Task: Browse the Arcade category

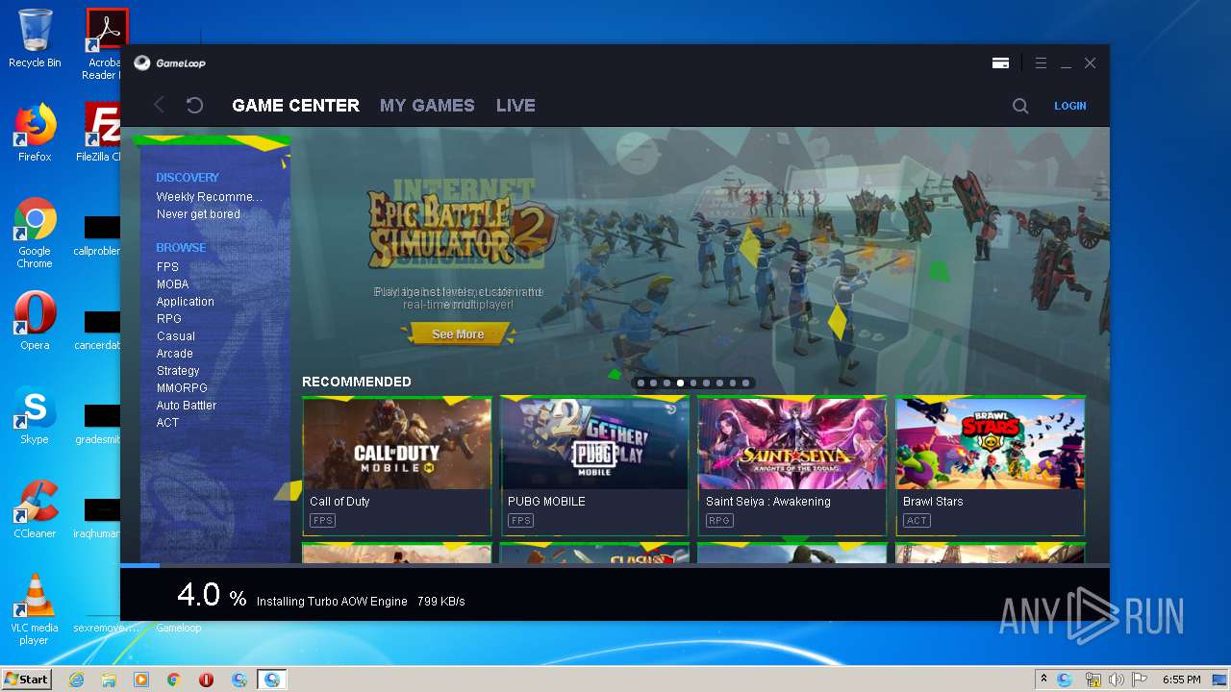Action: [x=175, y=354]
